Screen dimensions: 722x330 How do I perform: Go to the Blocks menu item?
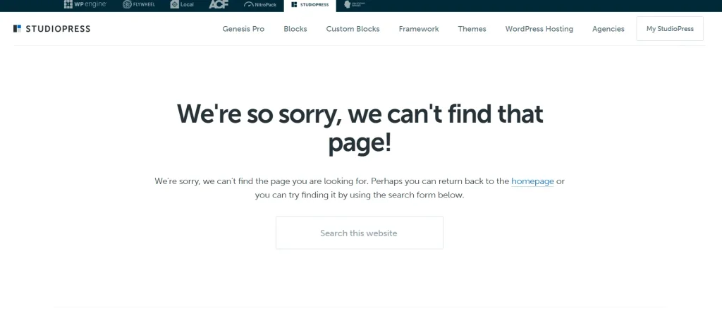[295, 28]
